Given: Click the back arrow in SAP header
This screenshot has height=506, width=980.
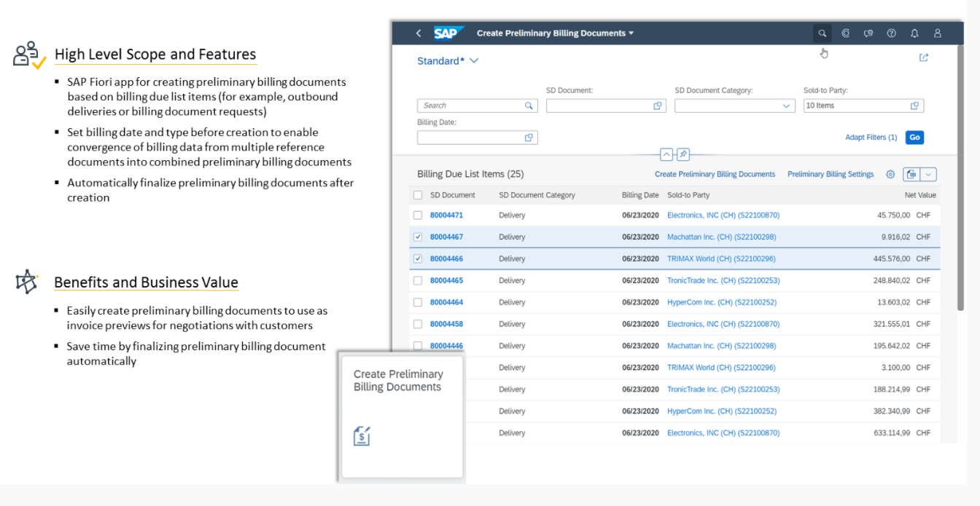Looking at the screenshot, I should pyautogui.click(x=419, y=33).
